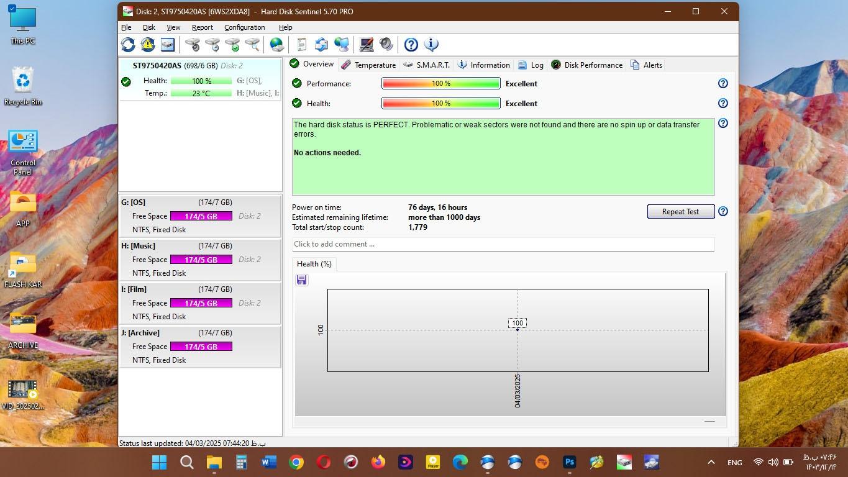Click the disk with green checkmark icon
The height and width of the screenshot is (477, 848).
click(x=232, y=45)
